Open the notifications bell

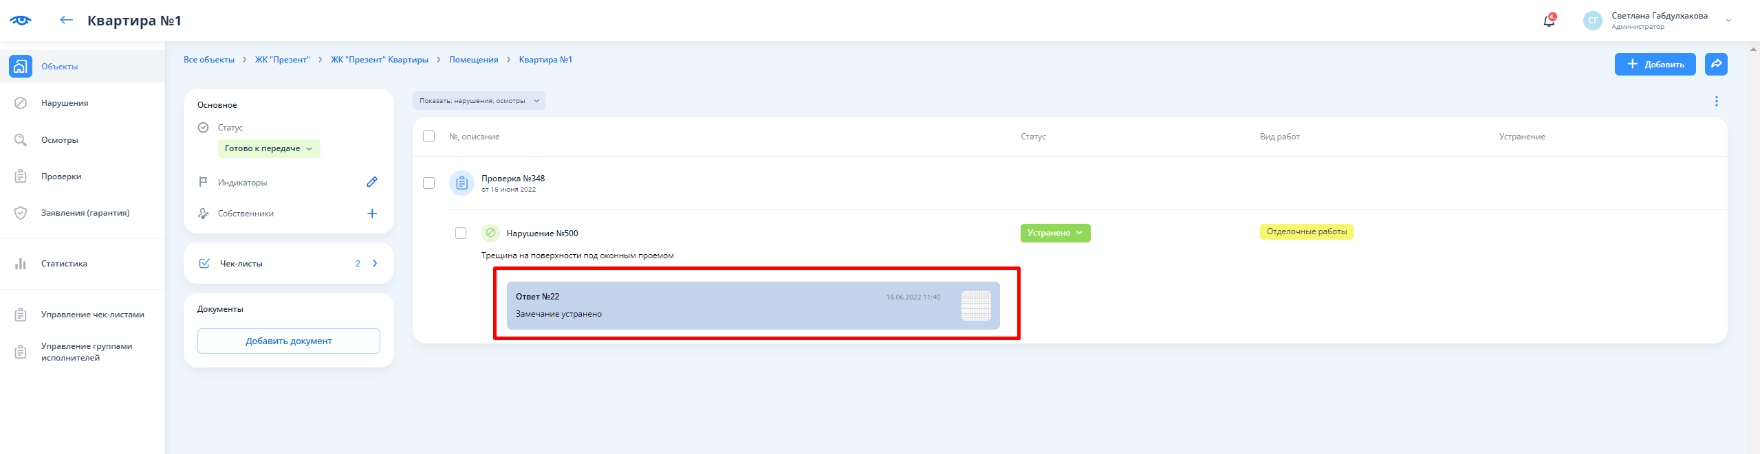coord(1549,21)
